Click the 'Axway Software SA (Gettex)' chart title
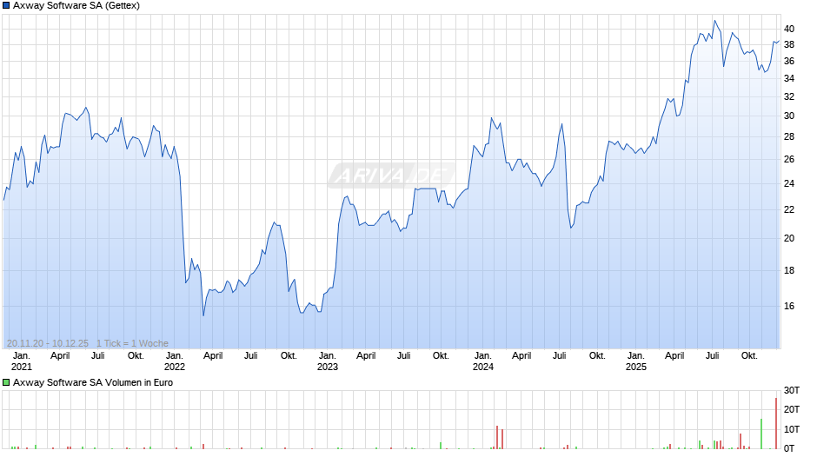This screenshot has width=817, height=457. coord(76,6)
